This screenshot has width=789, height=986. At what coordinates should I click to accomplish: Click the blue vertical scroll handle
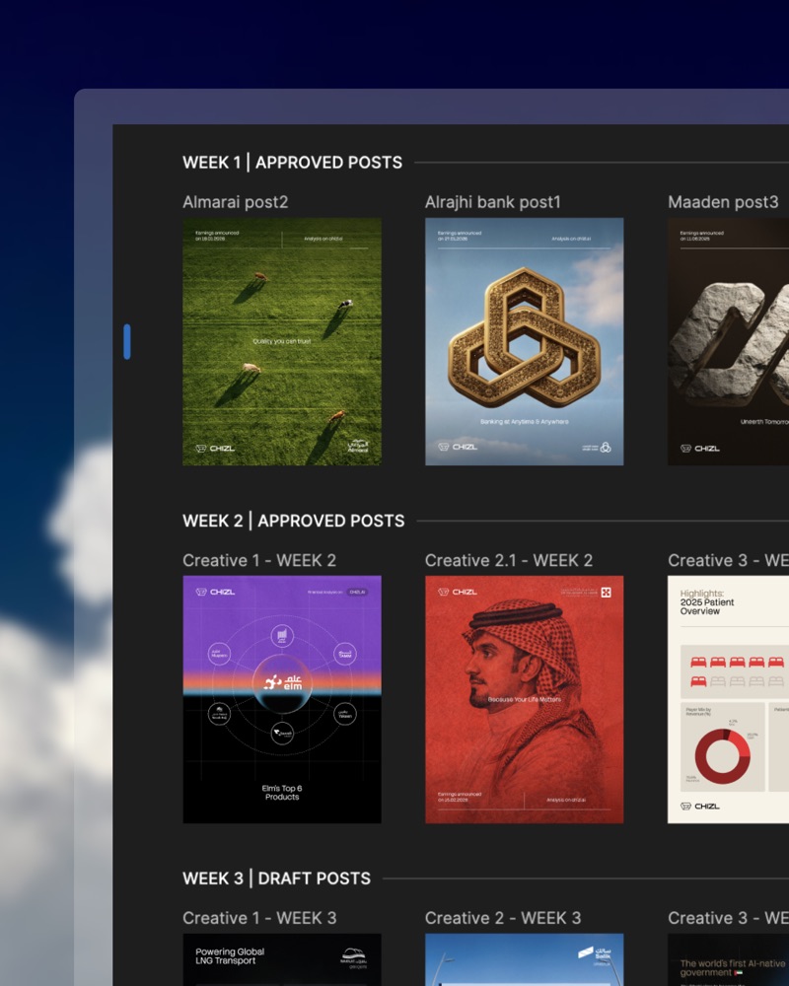(x=127, y=341)
